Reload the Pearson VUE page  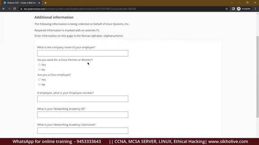click(x=15, y=9)
